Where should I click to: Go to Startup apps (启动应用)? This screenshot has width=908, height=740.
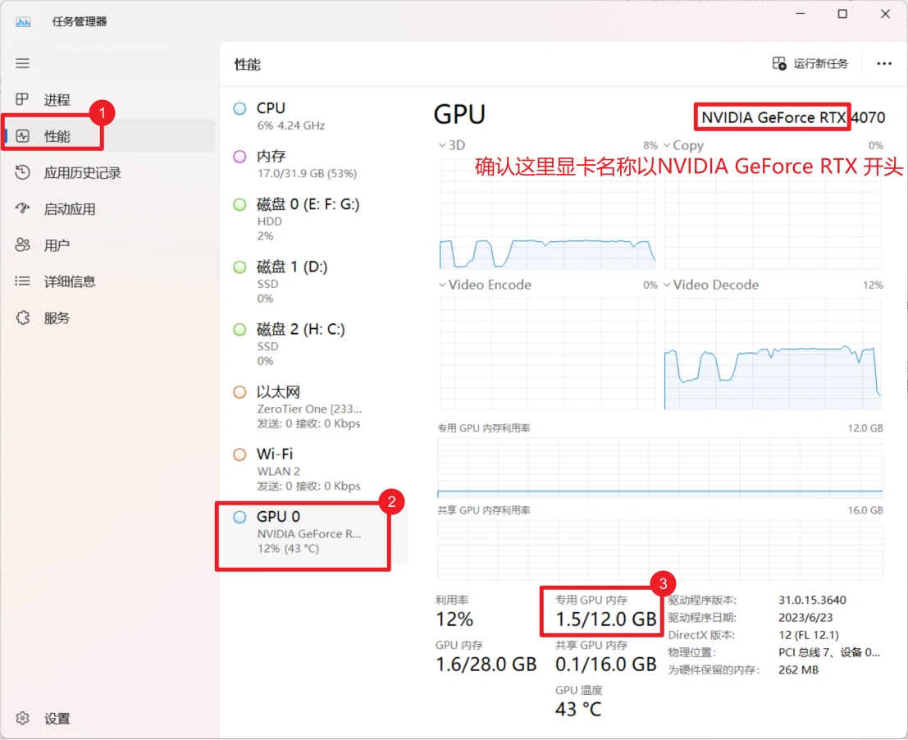pyautogui.click(x=69, y=209)
